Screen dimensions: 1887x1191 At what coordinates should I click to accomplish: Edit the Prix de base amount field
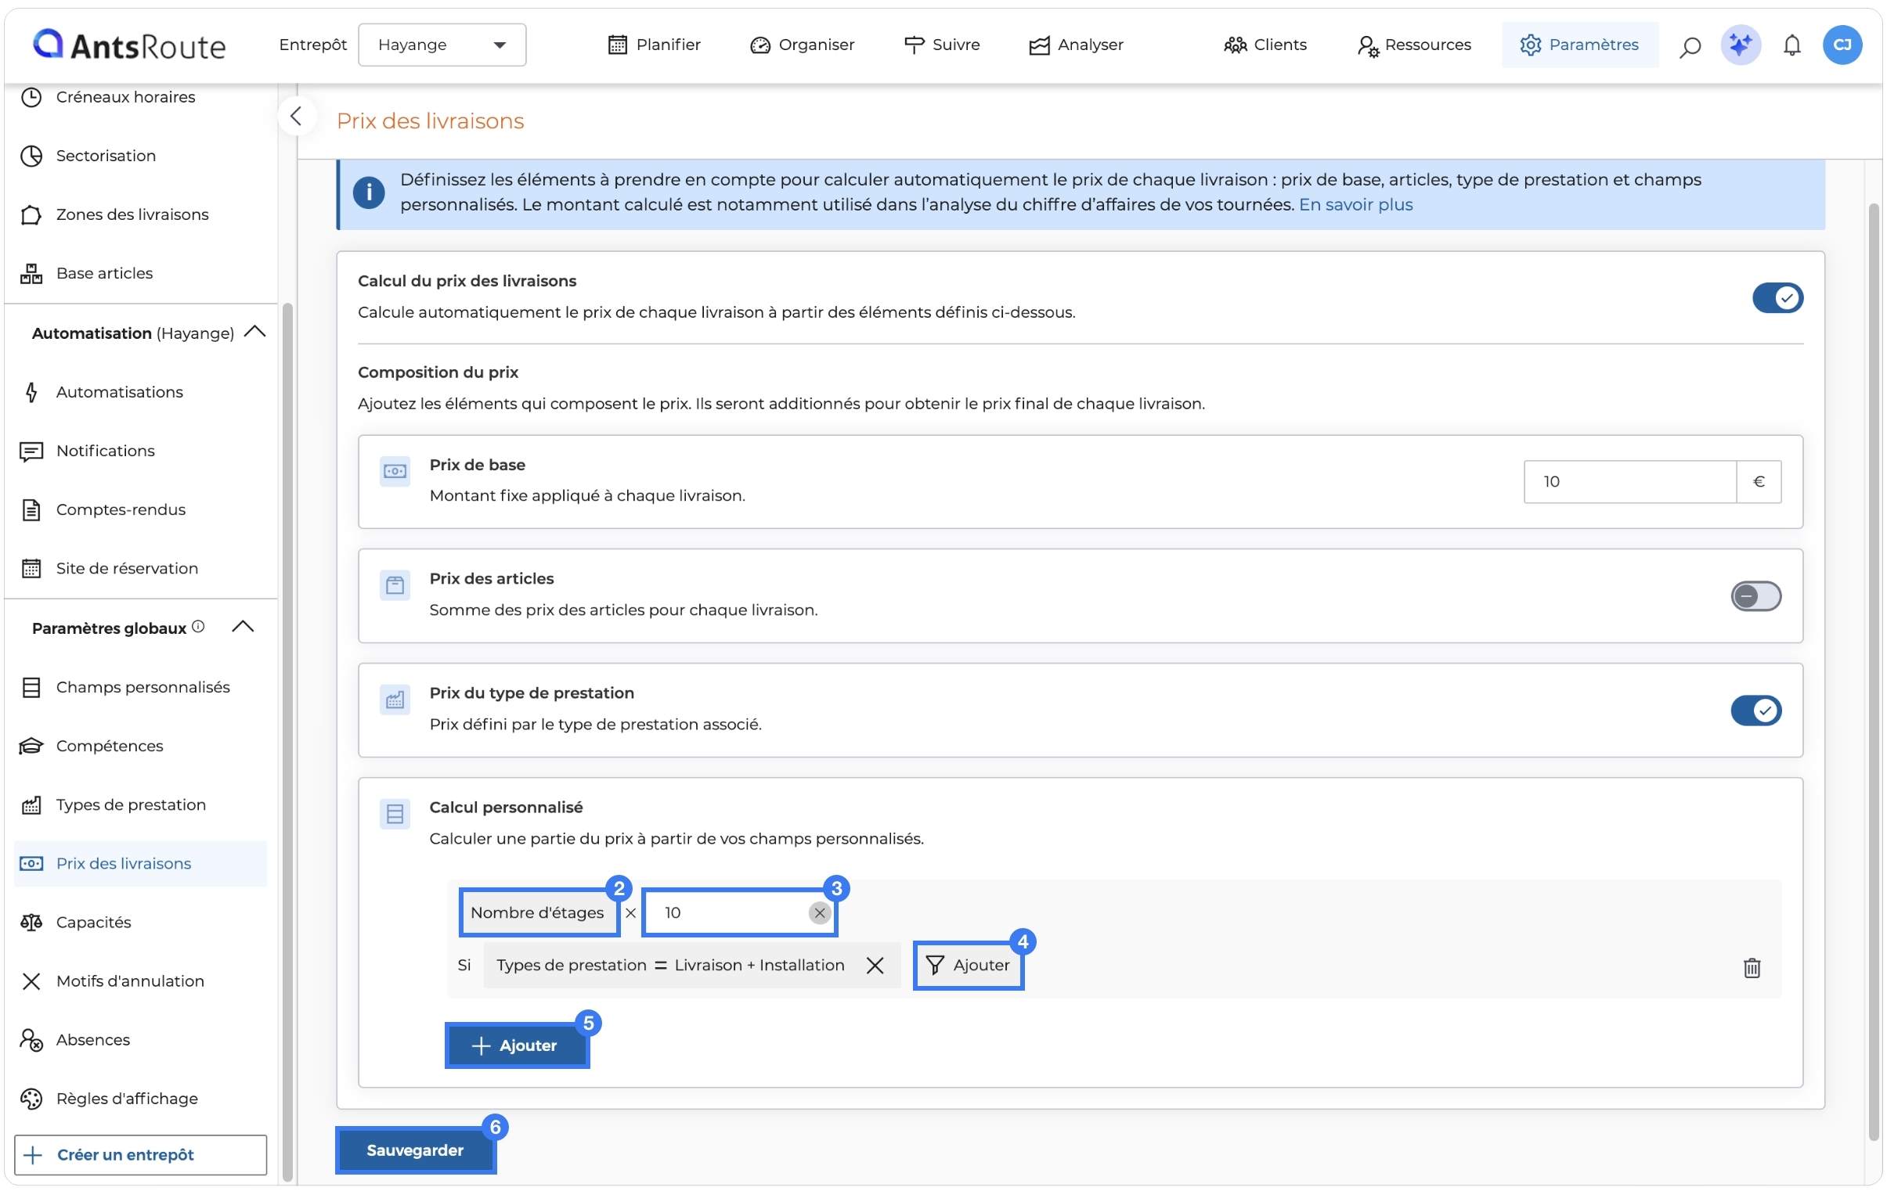[1629, 481]
